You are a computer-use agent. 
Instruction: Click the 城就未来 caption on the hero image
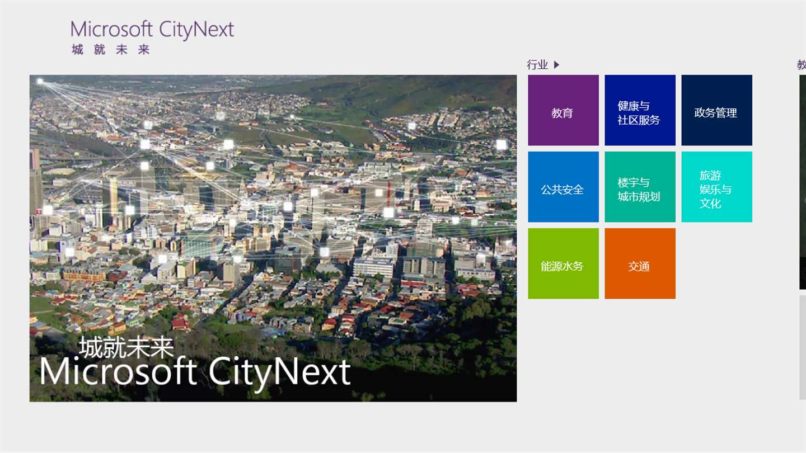[x=126, y=347]
